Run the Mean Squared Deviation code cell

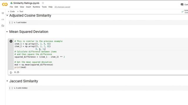point(11,41)
